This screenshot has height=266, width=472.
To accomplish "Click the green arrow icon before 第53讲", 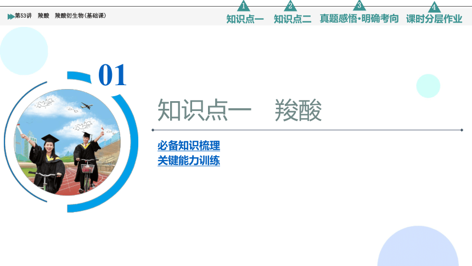I will (x=11, y=16).
